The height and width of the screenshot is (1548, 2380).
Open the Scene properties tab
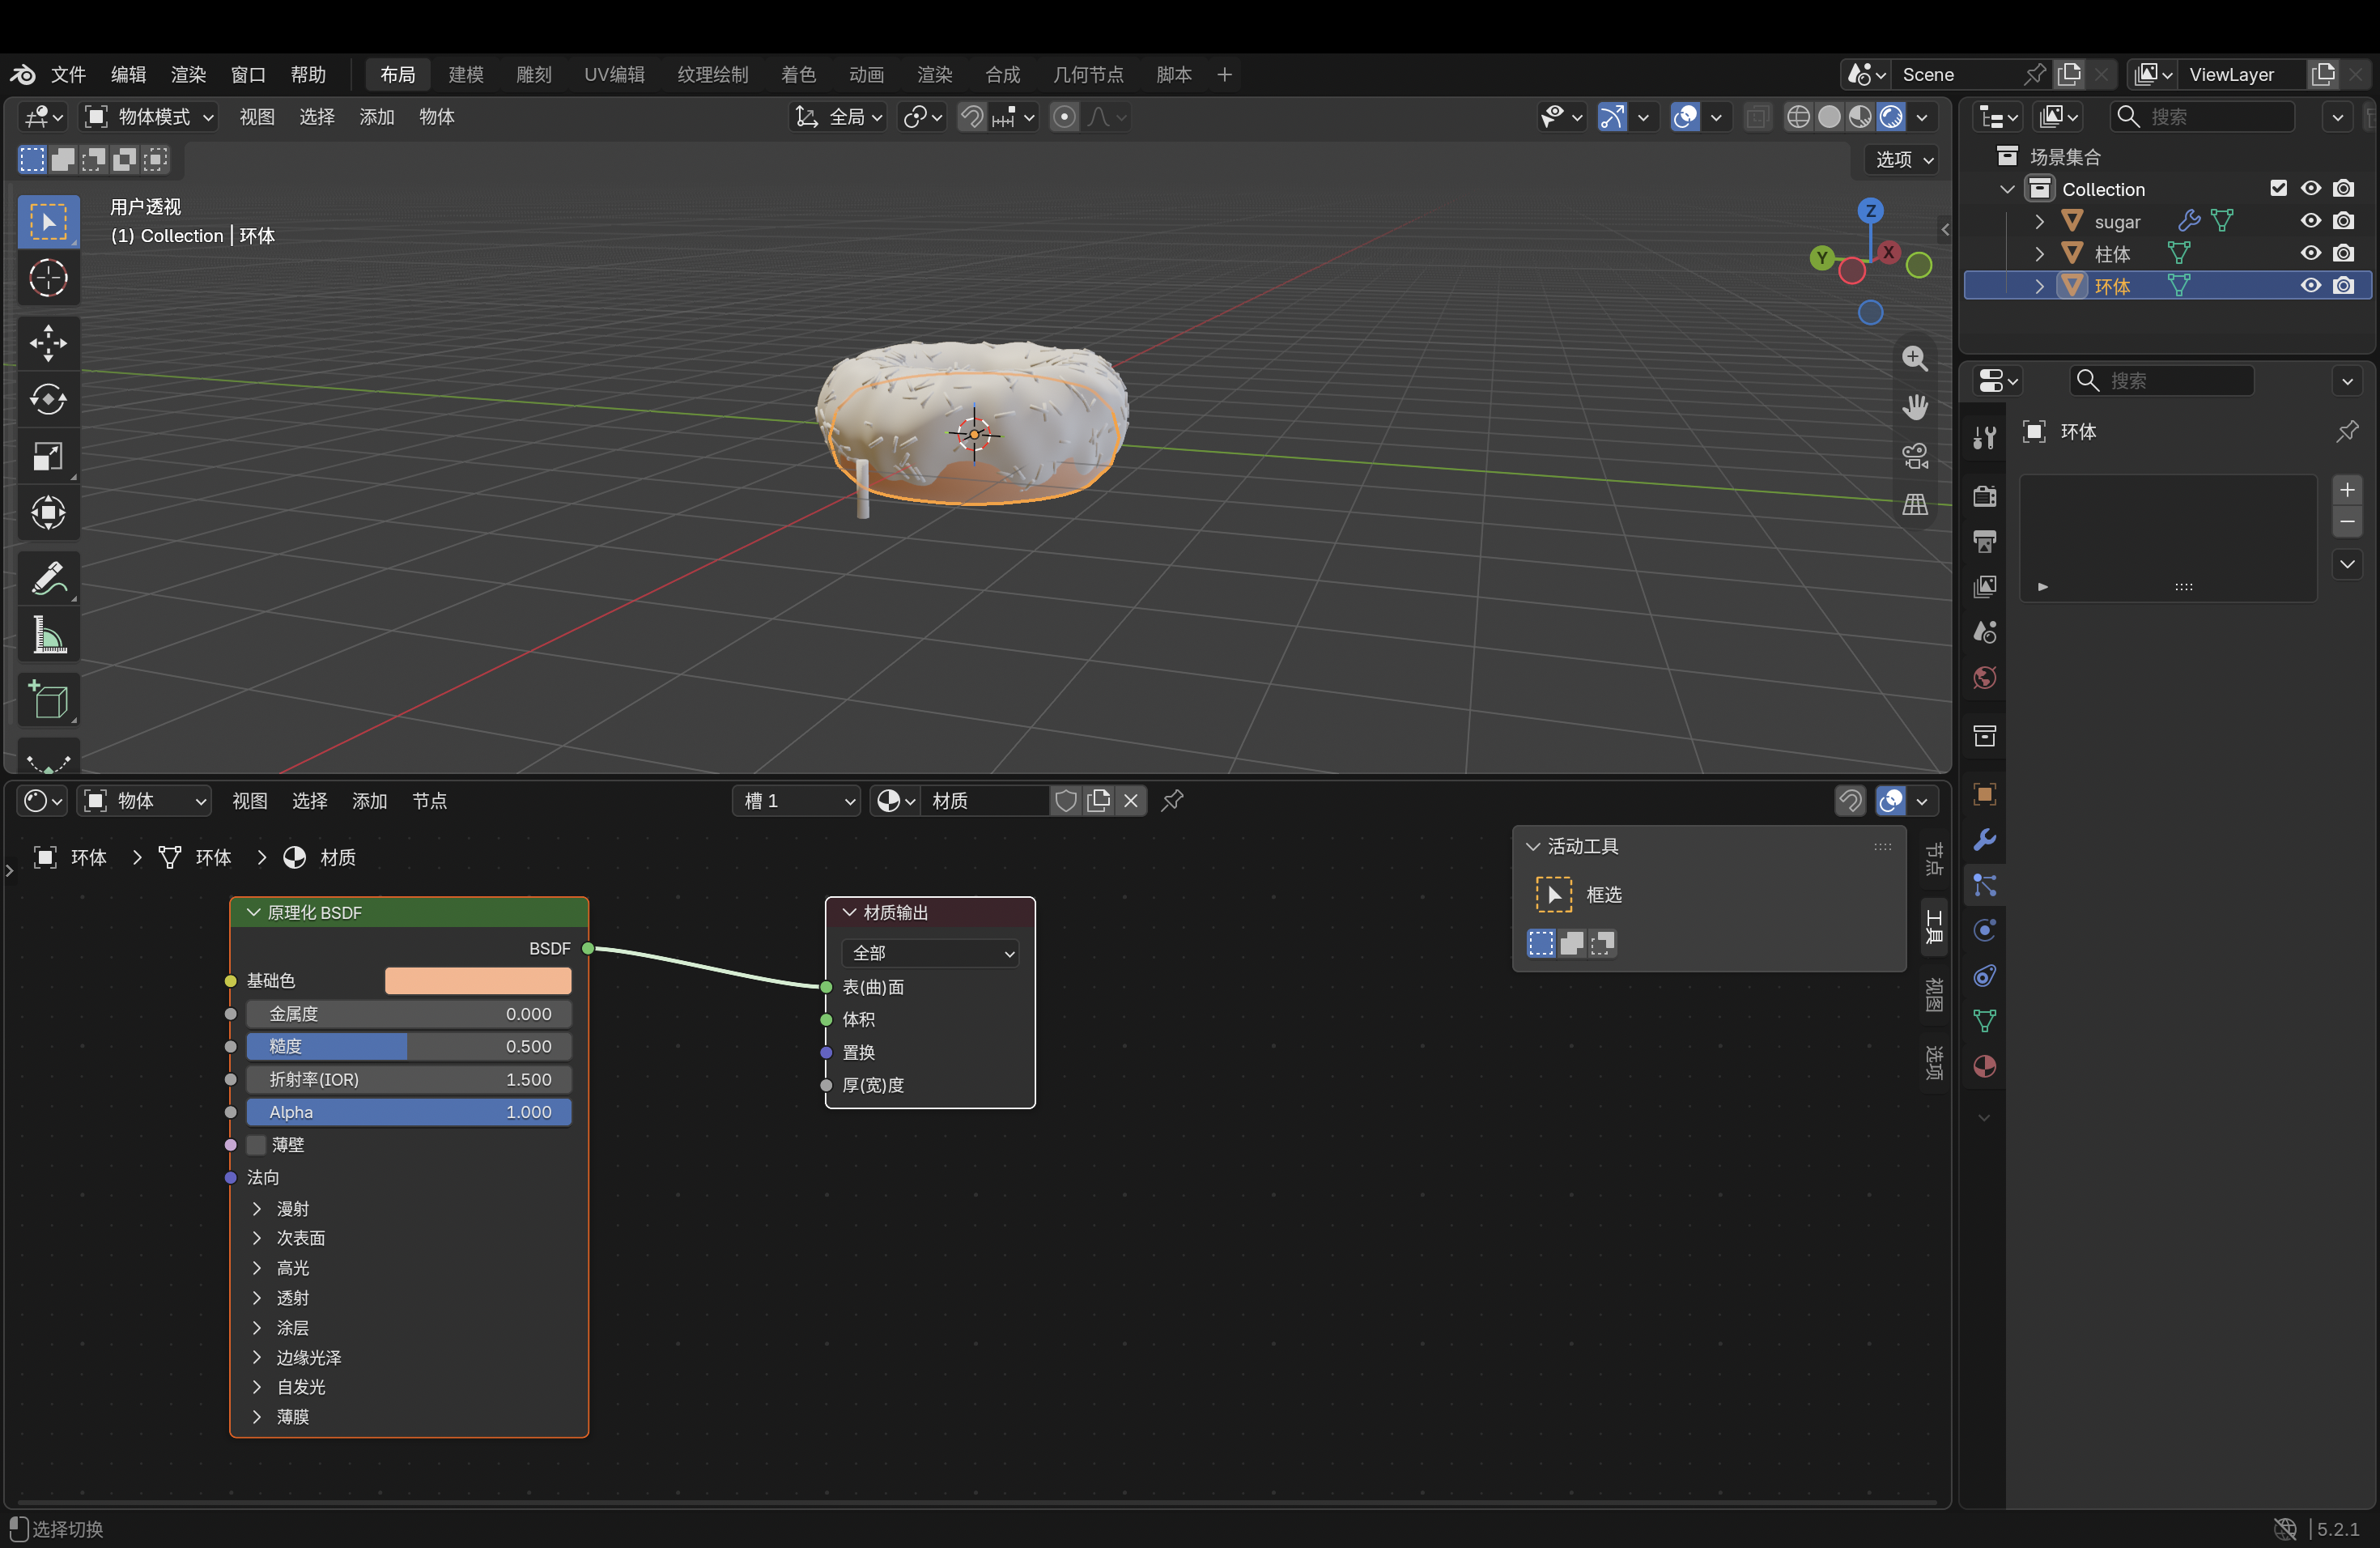point(1984,632)
